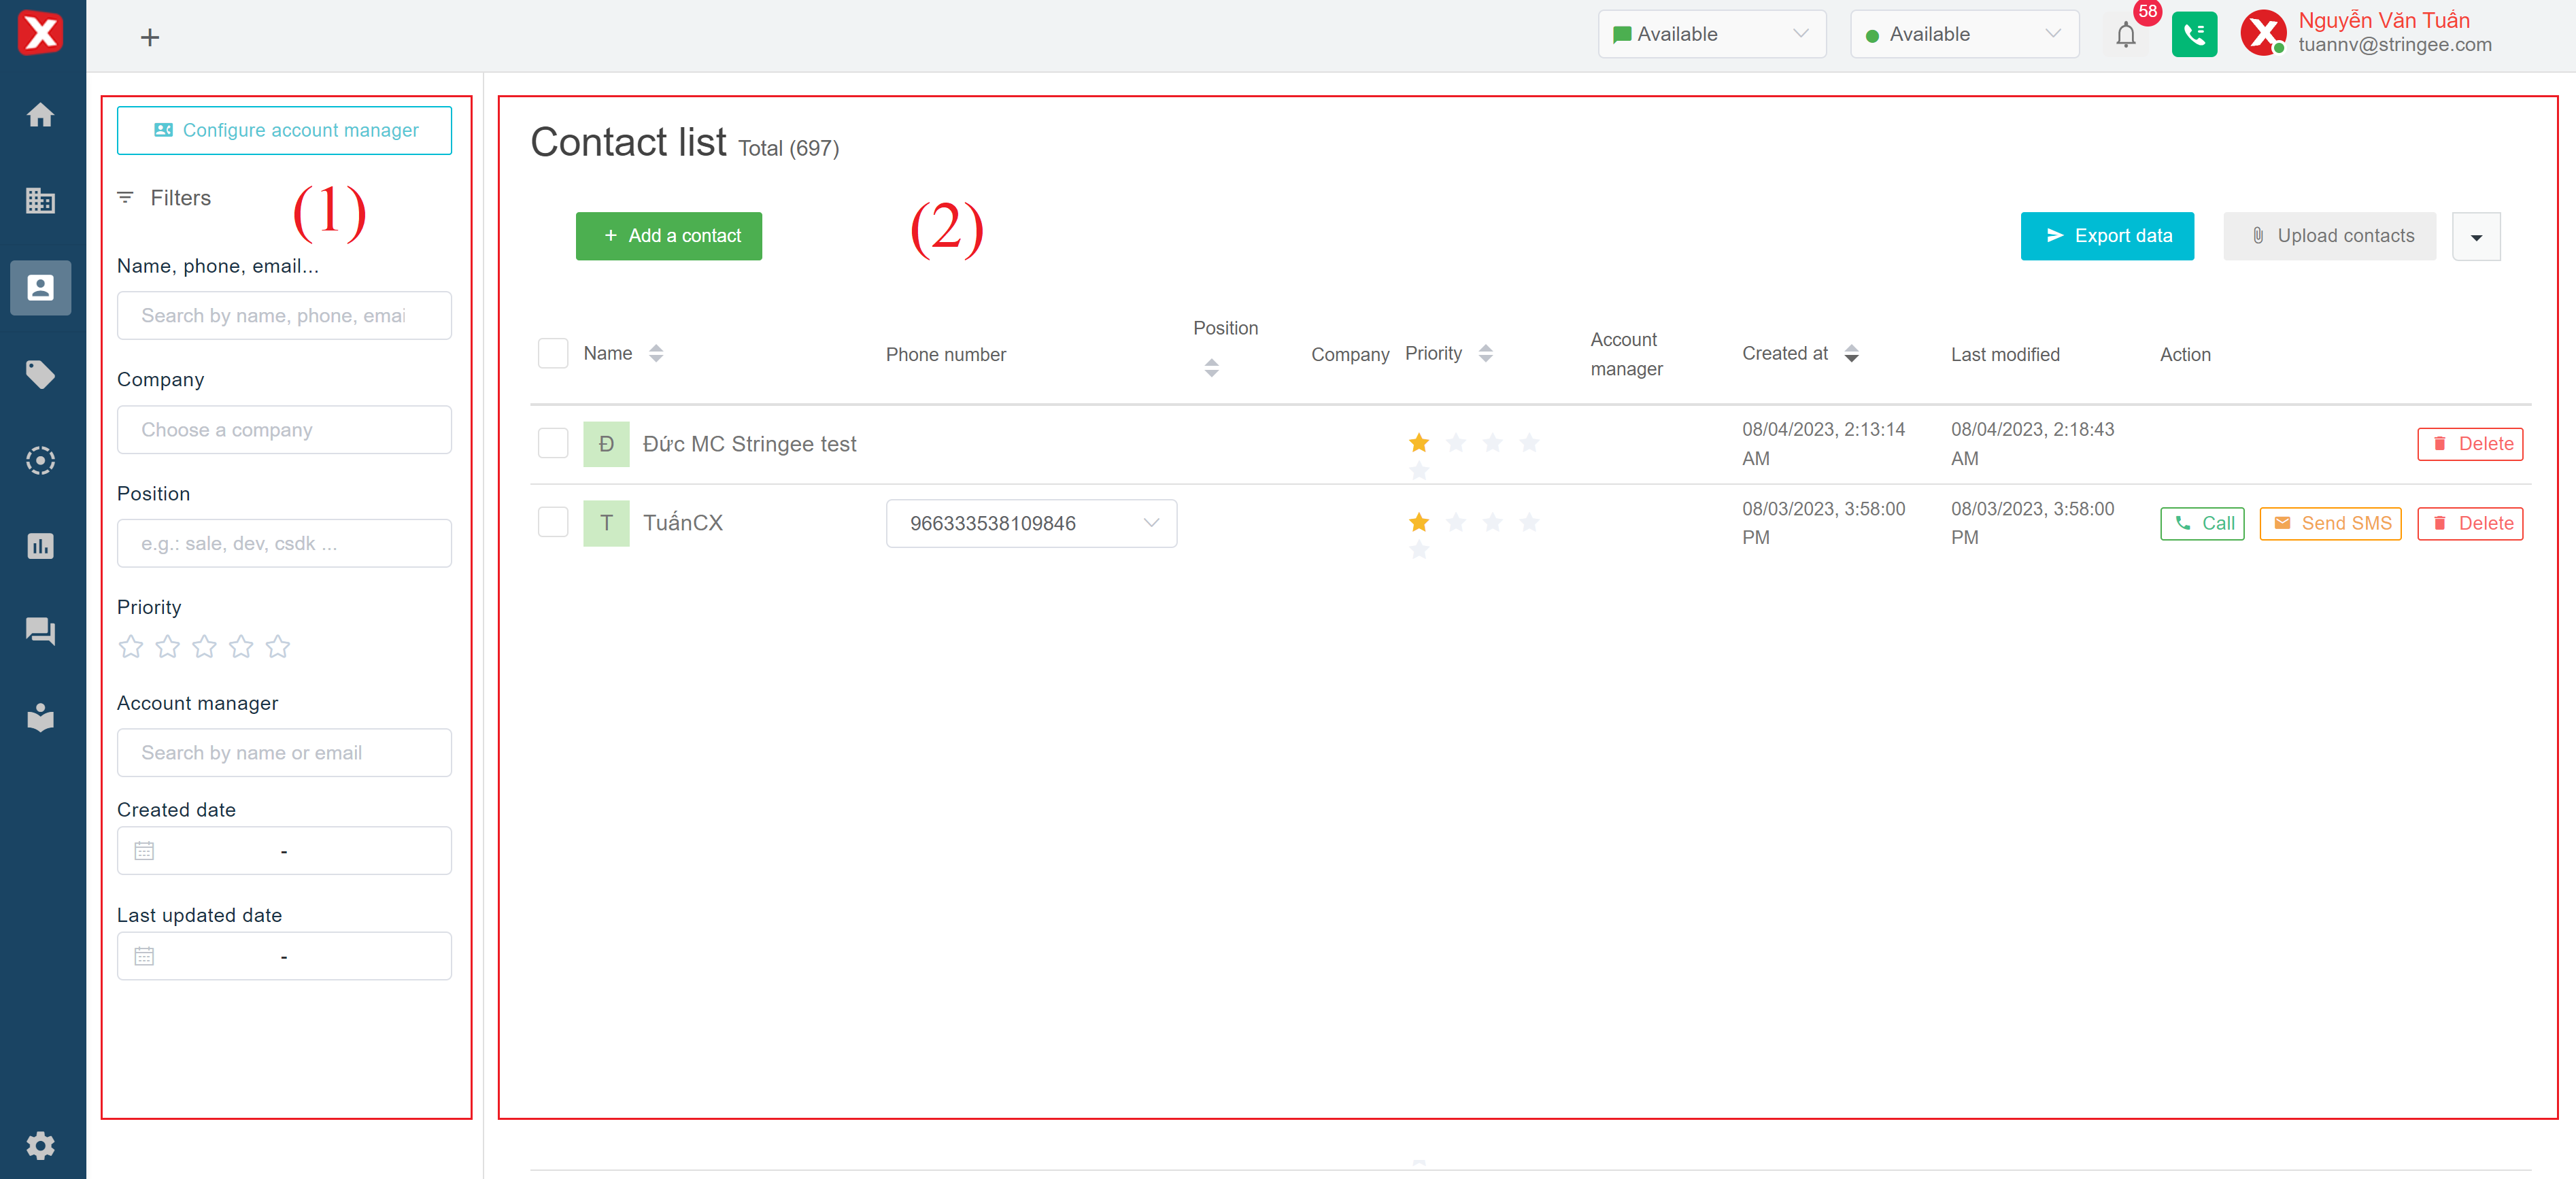Open the Companies building icon in sidebar
This screenshot has height=1179, width=2576.
click(x=40, y=201)
